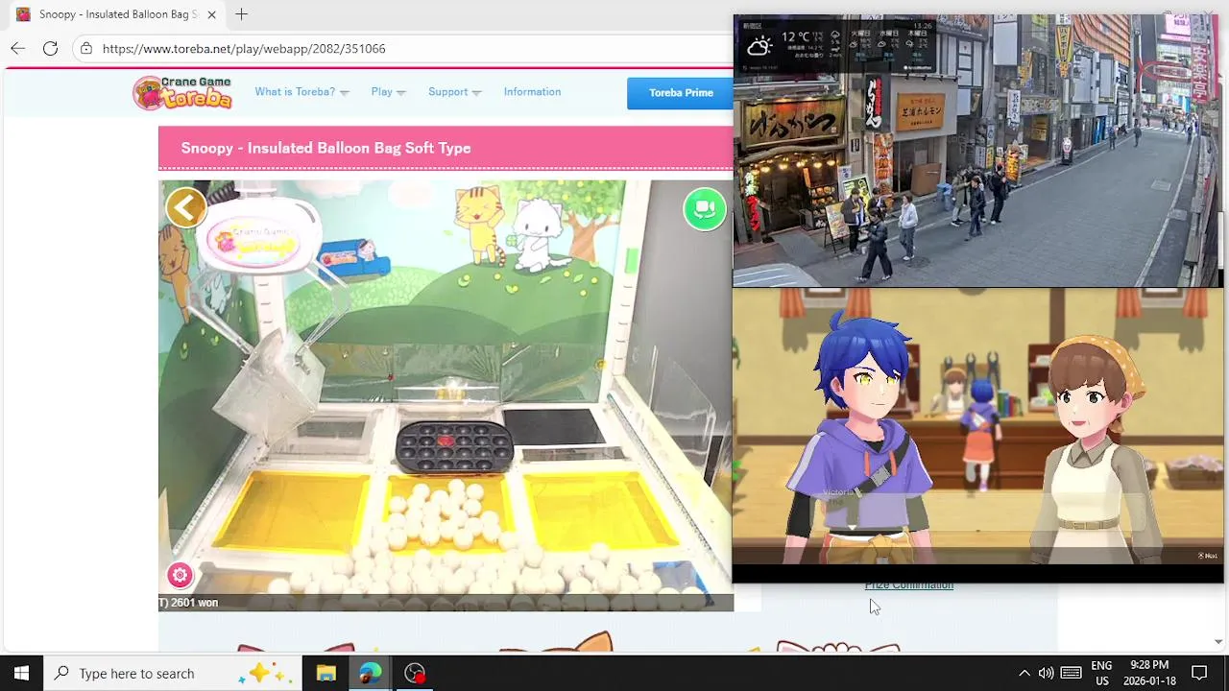The height and width of the screenshot is (691, 1229).
Task: Expand the "What is Toreba?" menu
Action: [301, 92]
